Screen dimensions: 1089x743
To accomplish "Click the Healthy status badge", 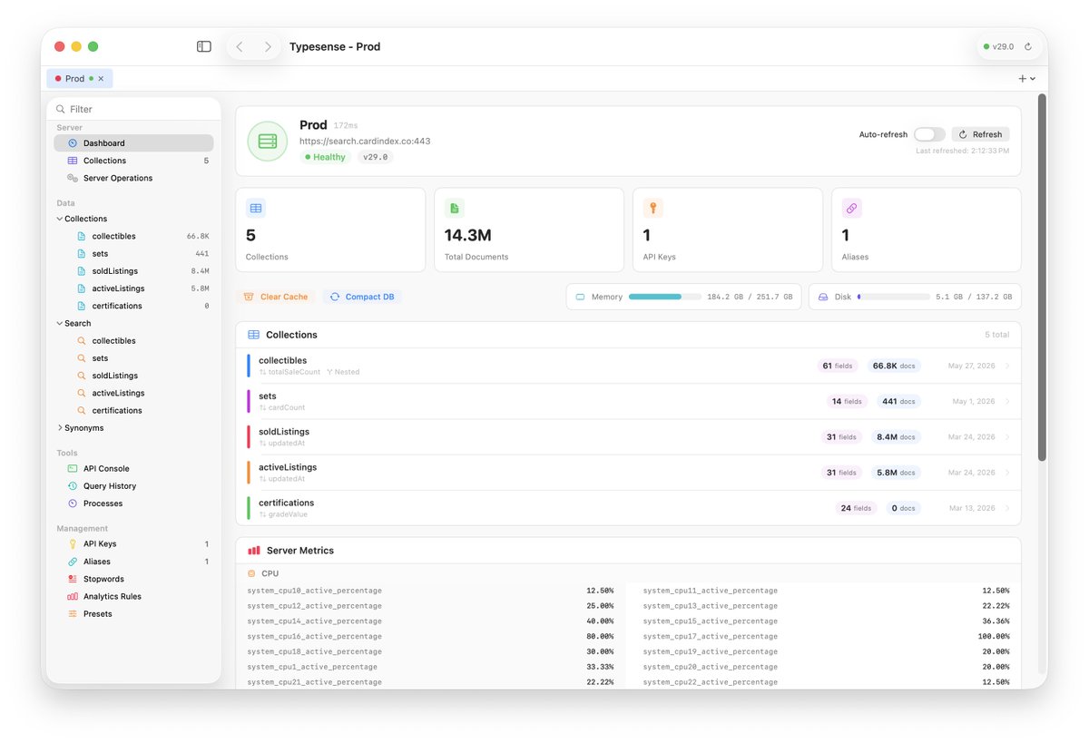I will click(x=325, y=157).
